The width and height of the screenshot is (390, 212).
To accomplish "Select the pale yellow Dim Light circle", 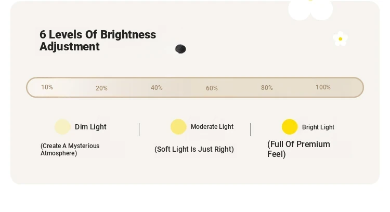I will (62, 127).
